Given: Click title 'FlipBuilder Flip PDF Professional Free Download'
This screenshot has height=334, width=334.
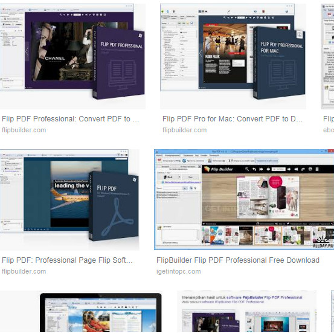Looking at the screenshot, I should [x=238, y=260].
